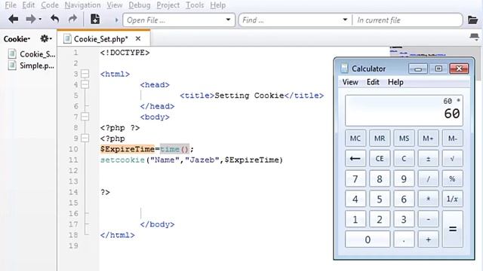Image resolution: width=483 pixels, height=271 pixels.
Task: Click the Setting Cookie title text
Action: 249,96
